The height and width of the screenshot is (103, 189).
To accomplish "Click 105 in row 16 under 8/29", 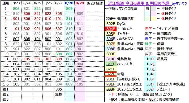I will click(80, 84).
